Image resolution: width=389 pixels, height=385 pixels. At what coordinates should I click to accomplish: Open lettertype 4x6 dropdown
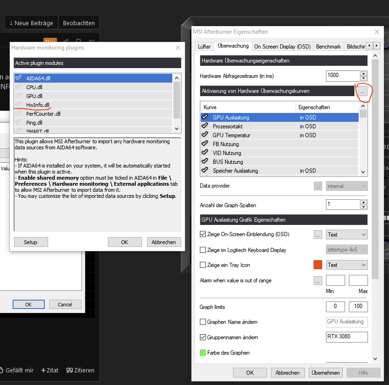pos(347,250)
